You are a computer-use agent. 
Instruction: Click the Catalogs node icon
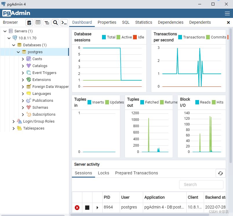[29, 66]
